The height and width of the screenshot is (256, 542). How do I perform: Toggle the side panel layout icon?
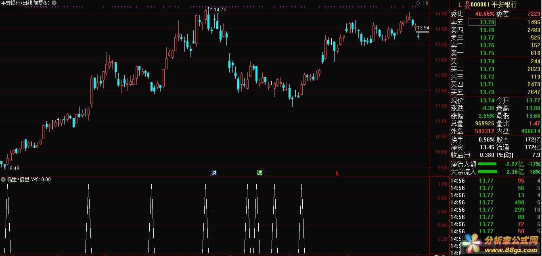(x=425, y=3)
